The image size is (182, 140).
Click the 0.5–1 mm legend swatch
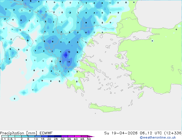[11, 136]
